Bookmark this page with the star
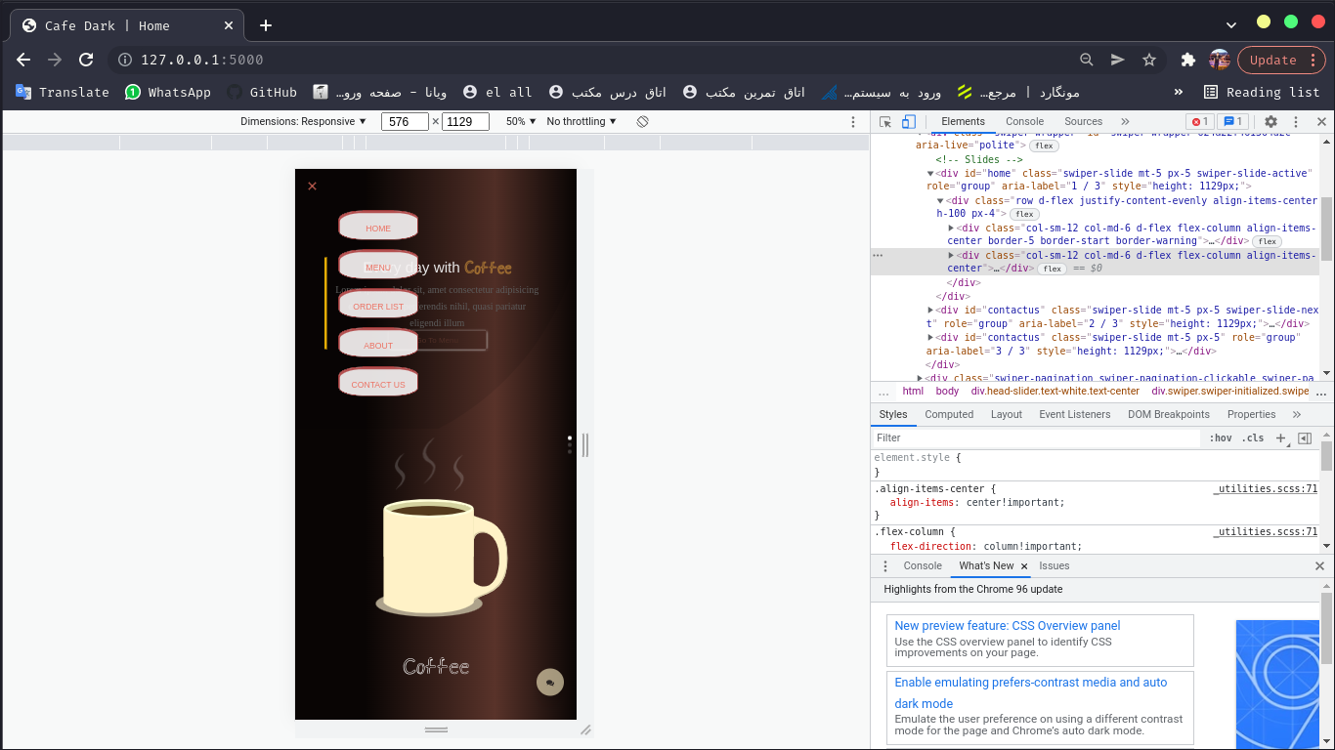Screen dimensions: 1335x750 click(1149, 60)
